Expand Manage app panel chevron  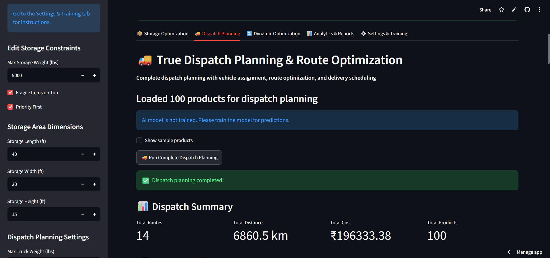[x=509, y=252]
